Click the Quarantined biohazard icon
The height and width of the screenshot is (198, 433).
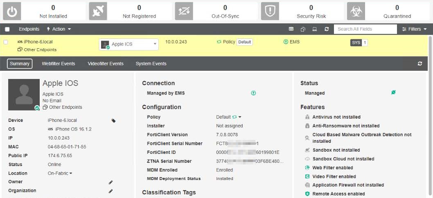click(x=356, y=11)
